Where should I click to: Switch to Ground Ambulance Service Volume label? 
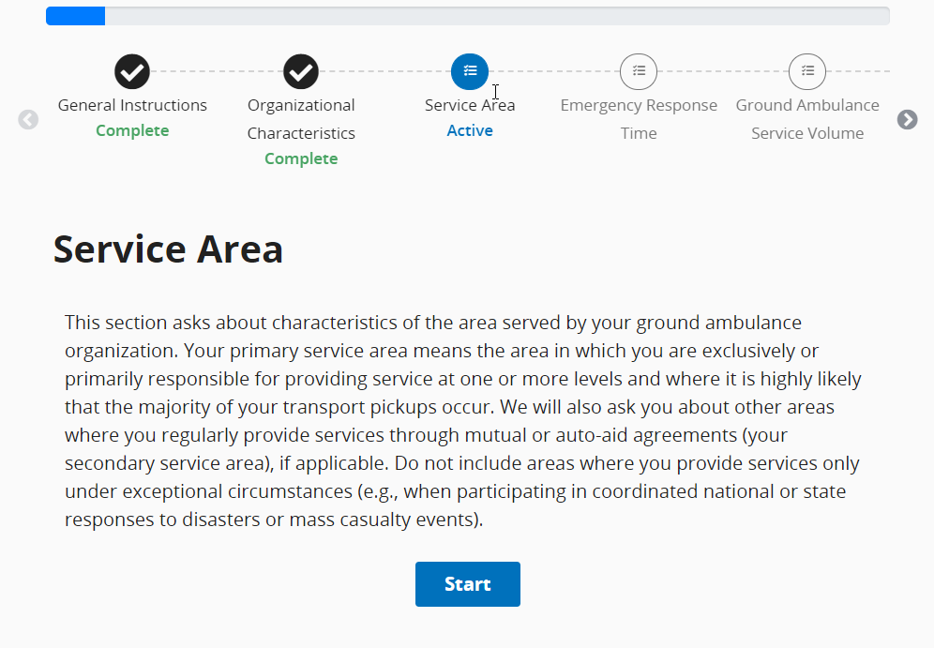(x=807, y=119)
